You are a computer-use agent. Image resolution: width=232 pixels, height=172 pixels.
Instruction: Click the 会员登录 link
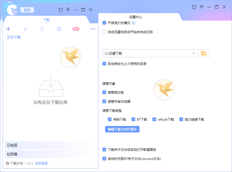(41, 163)
